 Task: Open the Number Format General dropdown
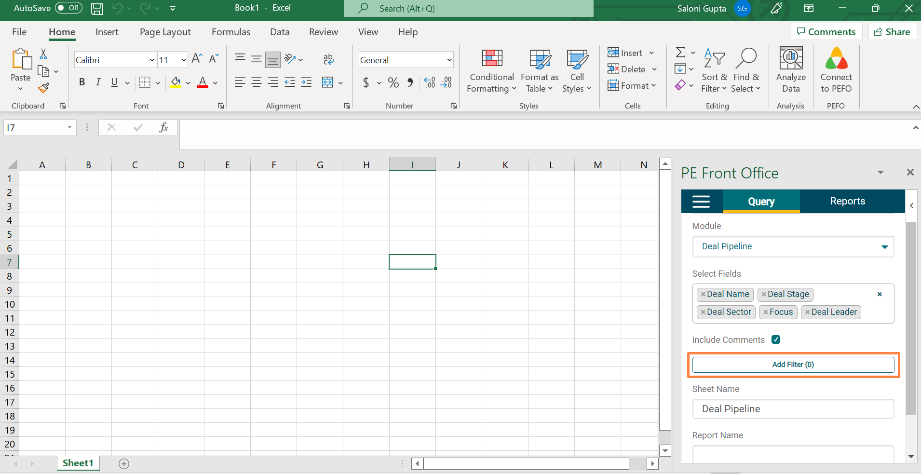pyautogui.click(x=449, y=60)
